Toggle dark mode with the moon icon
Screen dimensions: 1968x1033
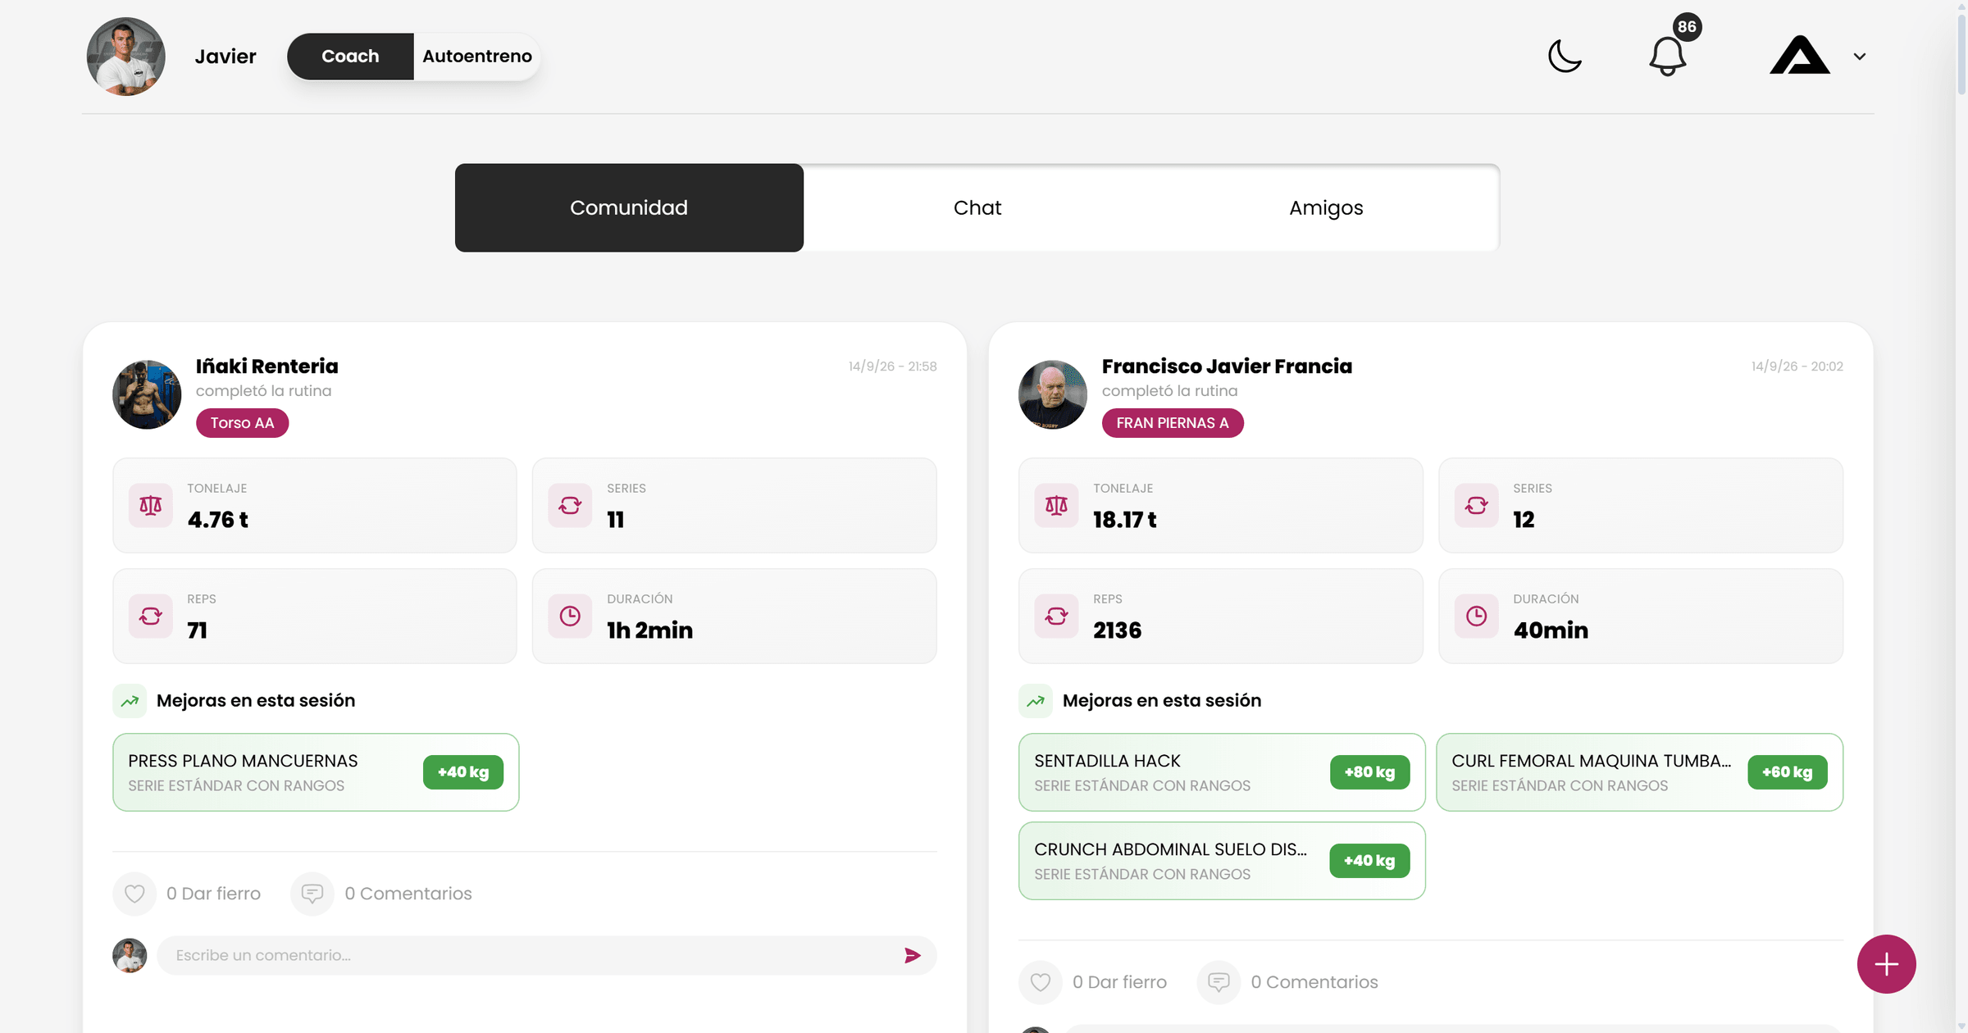[x=1565, y=57]
